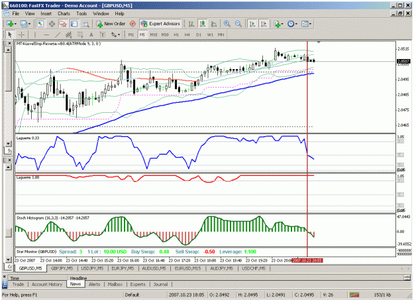Expand the Templates dropdown arrow
Image resolution: width=414 pixels, height=300 pixels.
click(310, 24)
